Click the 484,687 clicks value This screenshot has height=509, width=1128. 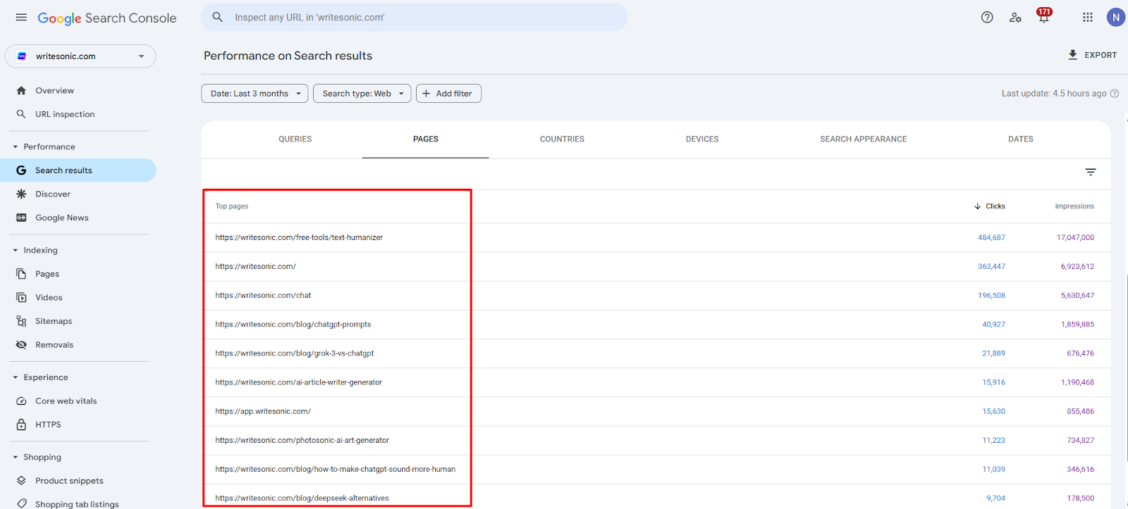[991, 238]
